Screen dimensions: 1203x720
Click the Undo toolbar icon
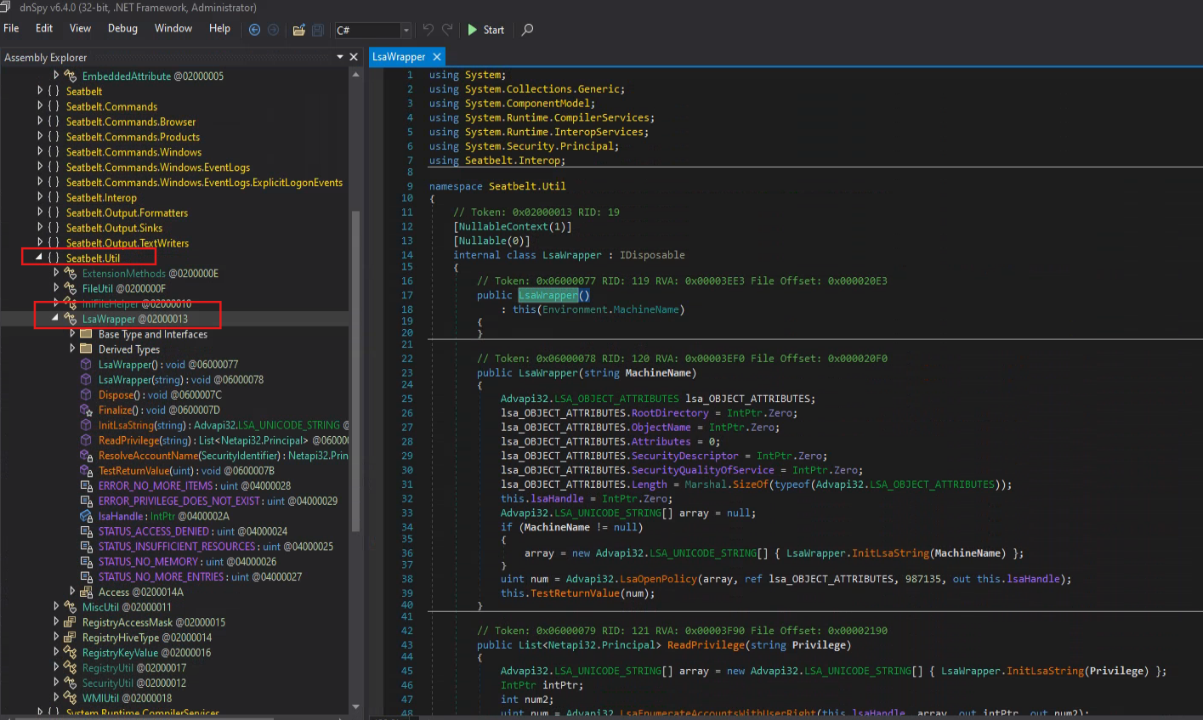coord(428,30)
